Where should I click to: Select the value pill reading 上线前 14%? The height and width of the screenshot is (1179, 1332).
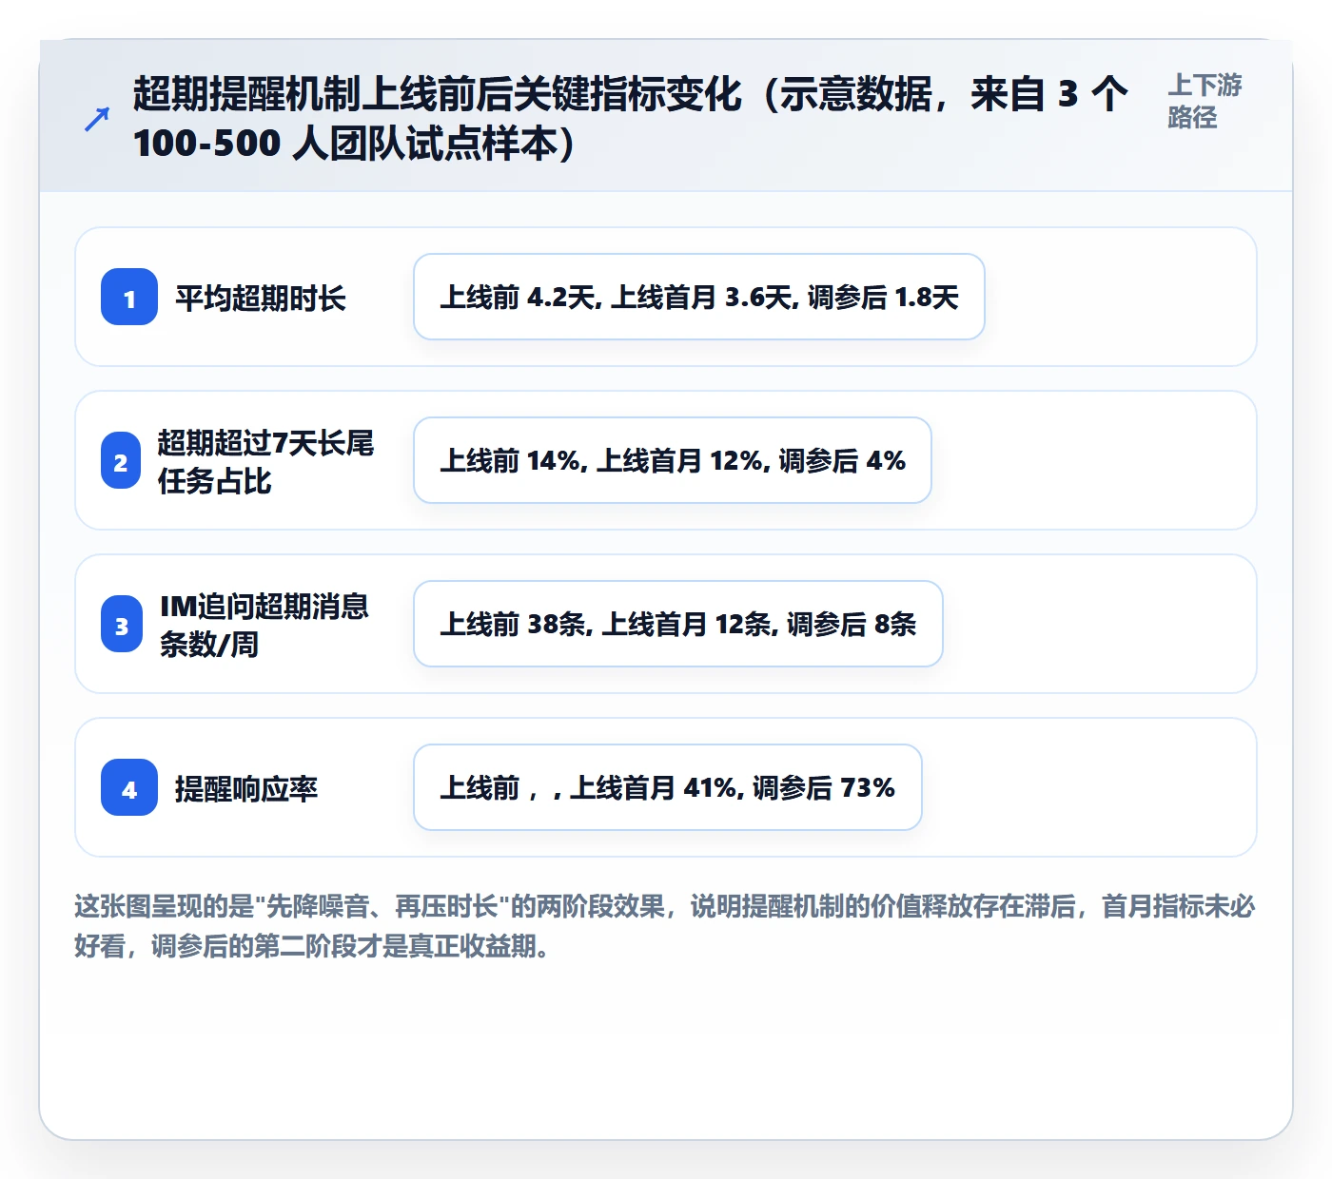(x=673, y=460)
